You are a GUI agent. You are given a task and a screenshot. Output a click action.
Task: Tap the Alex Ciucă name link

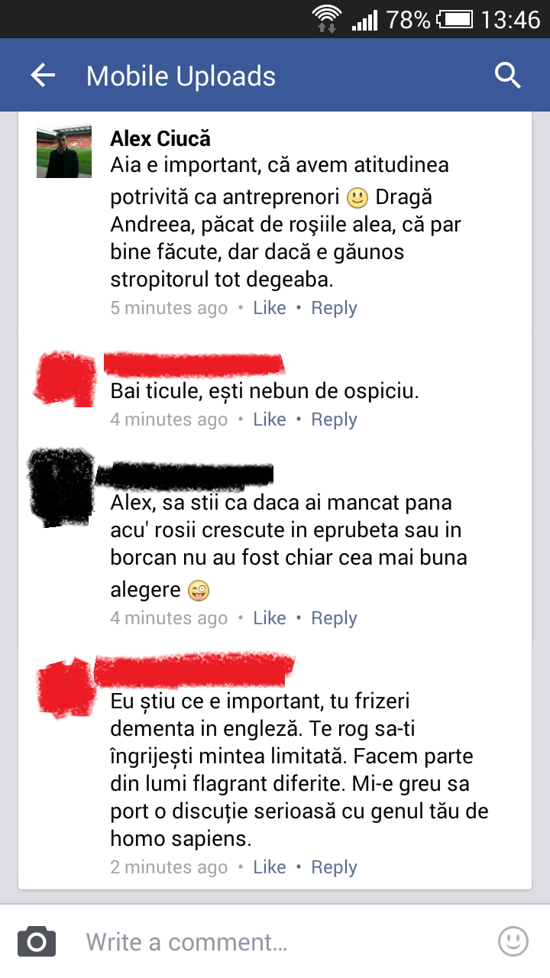(x=160, y=138)
